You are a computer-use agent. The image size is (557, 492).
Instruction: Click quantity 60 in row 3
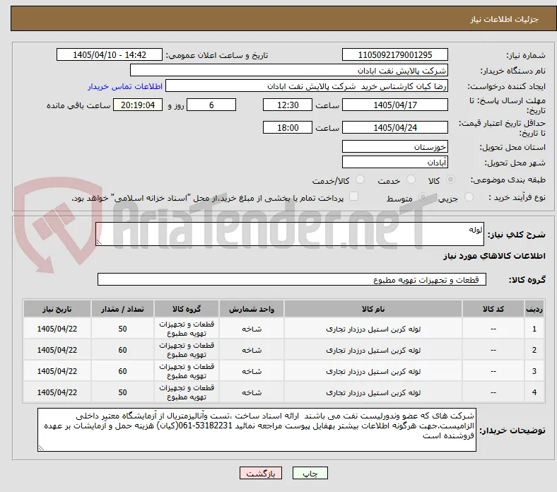click(x=122, y=371)
